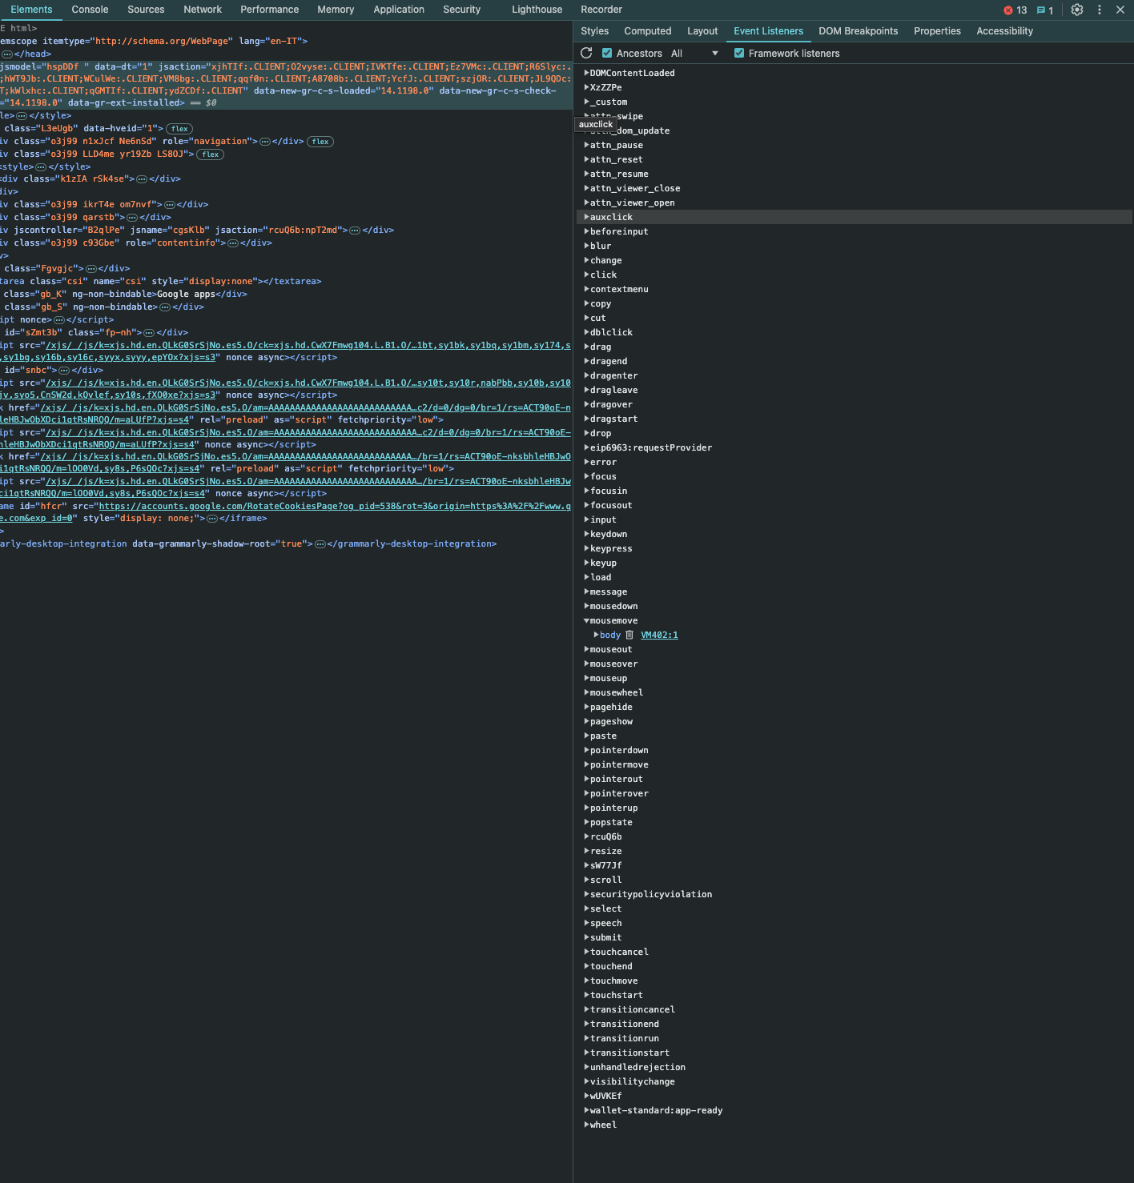Close the DevTools panel

pos(1120,10)
